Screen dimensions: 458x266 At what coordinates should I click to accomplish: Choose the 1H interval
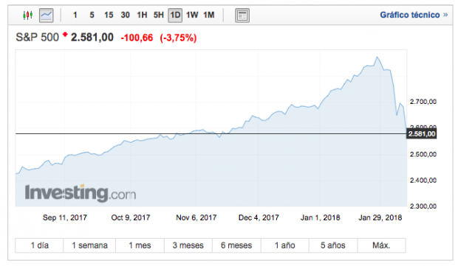click(x=142, y=15)
